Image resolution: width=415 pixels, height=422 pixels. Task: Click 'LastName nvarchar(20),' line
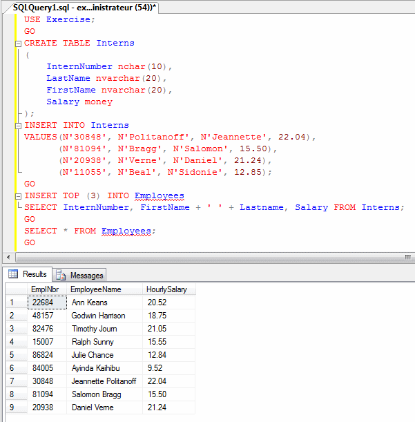[x=106, y=78]
